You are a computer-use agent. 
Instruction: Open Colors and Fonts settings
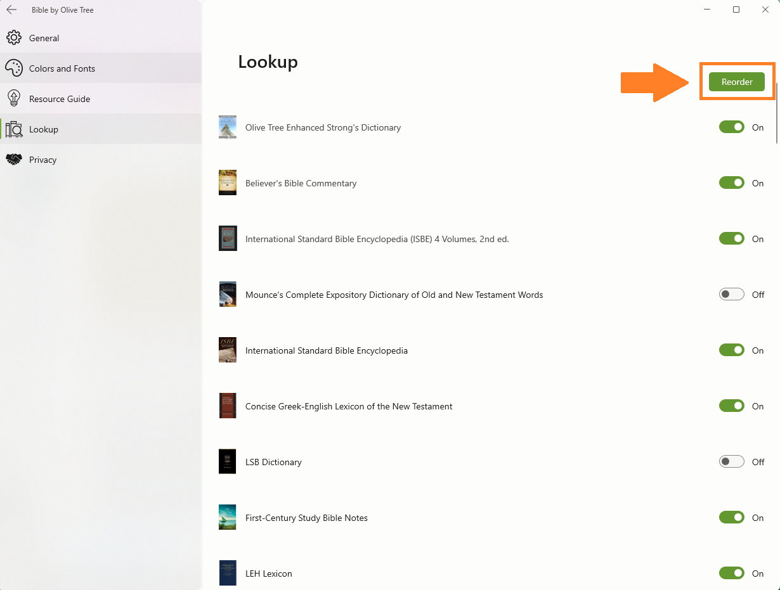(101, 68)
